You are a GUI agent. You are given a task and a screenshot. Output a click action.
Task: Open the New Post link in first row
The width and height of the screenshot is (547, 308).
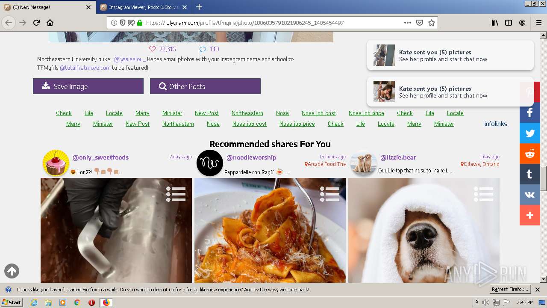pos(207,113)
